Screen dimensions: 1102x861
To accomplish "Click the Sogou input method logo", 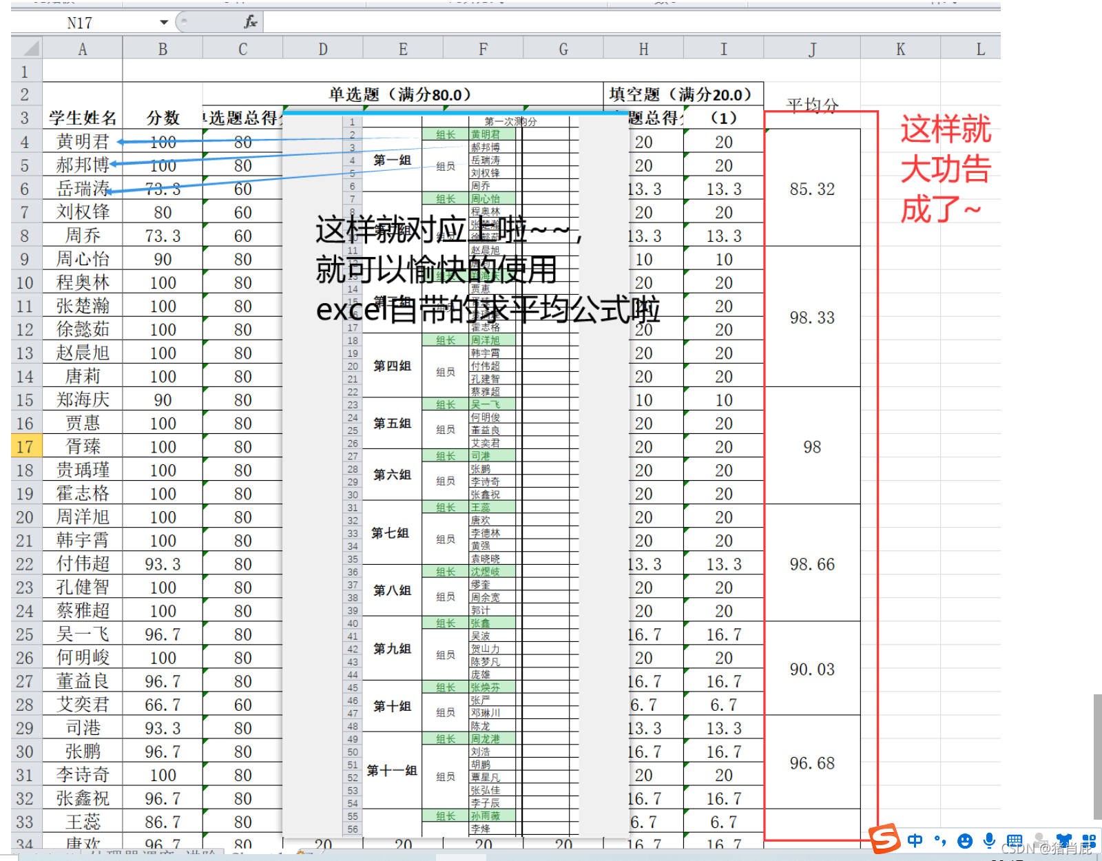I will click(884, 838).
